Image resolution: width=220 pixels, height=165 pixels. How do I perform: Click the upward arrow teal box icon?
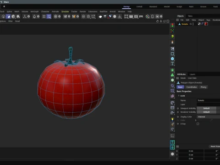172,142
